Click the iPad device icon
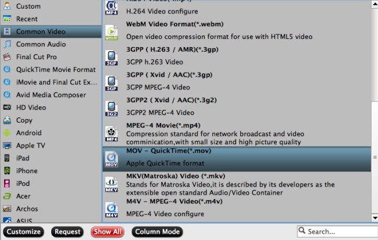This screenshot has height=240, width=378. (7, 158)
